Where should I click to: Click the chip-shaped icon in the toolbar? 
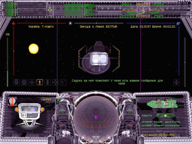pyautogui.click(x=24, y=82)
